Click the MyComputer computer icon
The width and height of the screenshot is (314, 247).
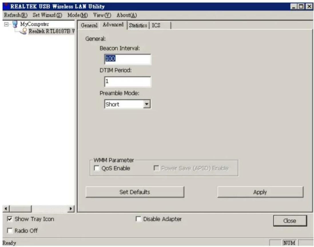15,24
